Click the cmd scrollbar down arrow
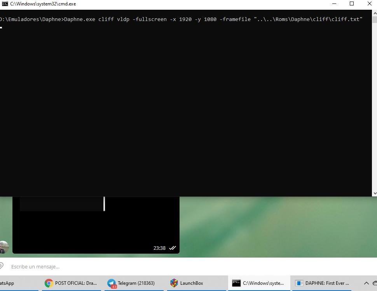This screenshot has width=377, height=291. coord(375,193)
